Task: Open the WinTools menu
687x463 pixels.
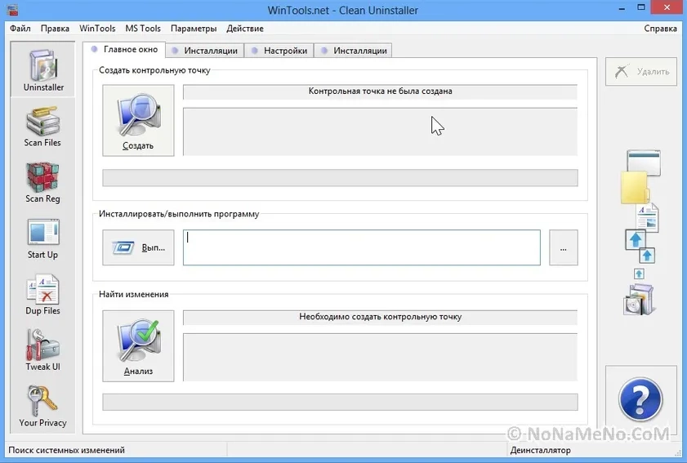Action: [97, 29]
